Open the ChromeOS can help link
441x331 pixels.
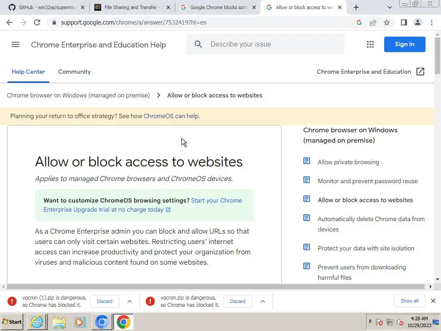coord(171,116)
